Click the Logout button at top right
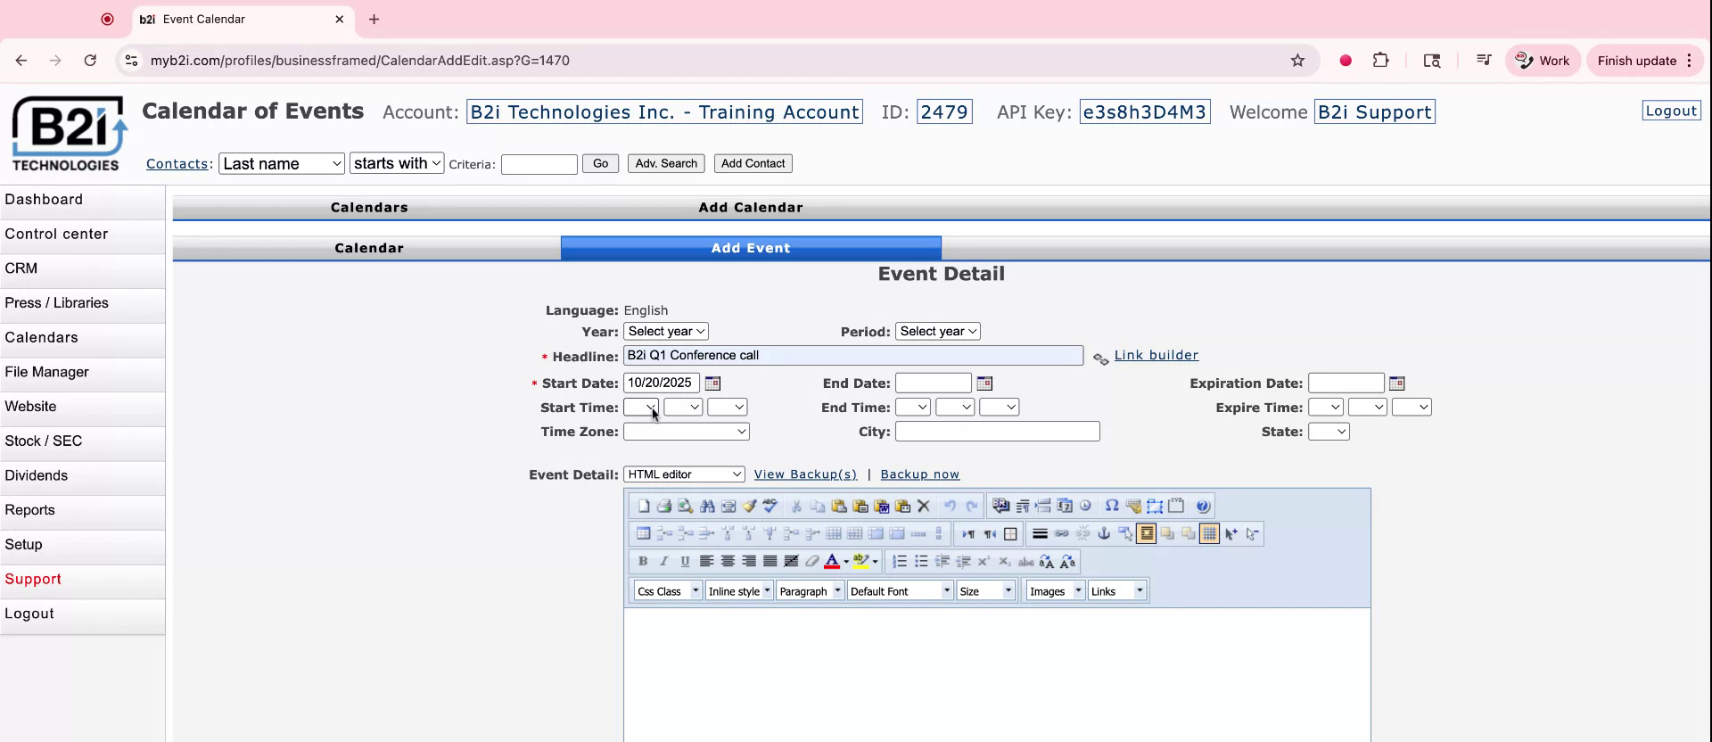Screen dimensions: 1712x742 click(1671, 111)
